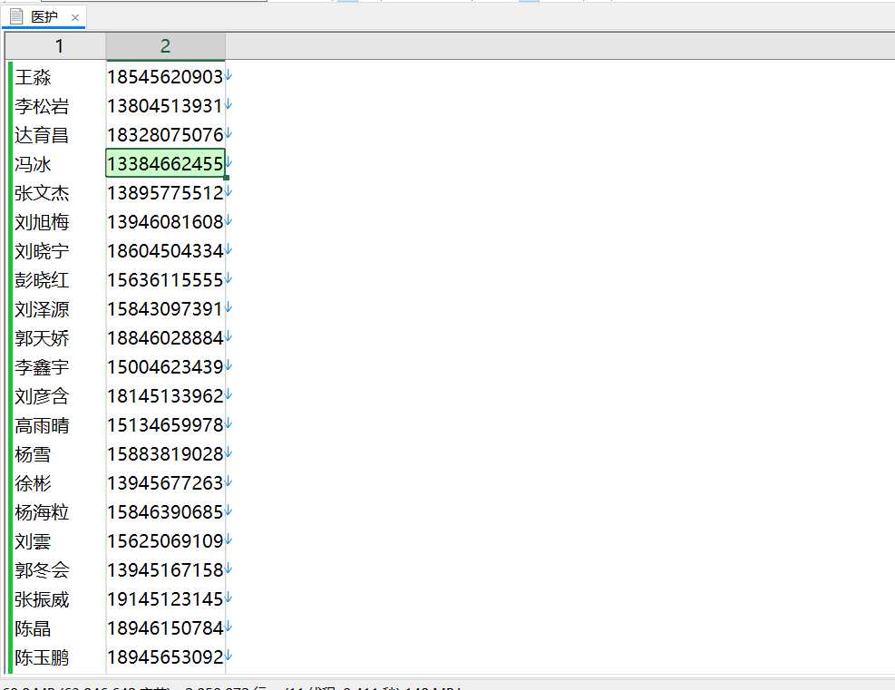Select the name cell 王淼
Screen dimensions: 895x690
tap(34, 77)
